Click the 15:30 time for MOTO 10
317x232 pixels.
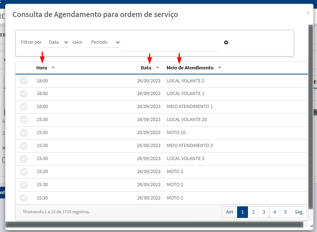(x=42, y=133)
